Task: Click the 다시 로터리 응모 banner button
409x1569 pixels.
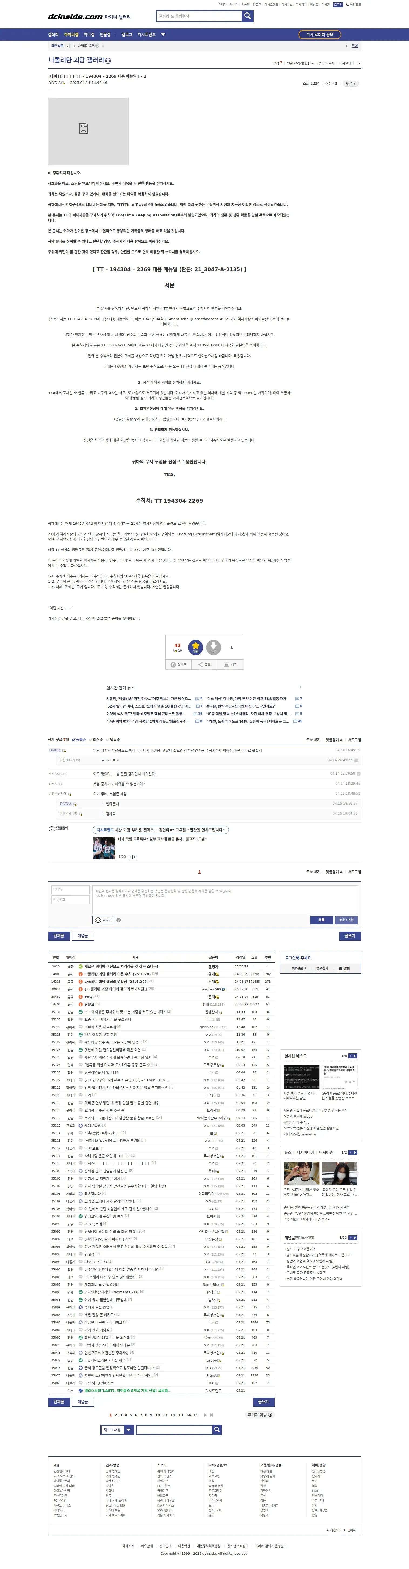Action: pos(320,35)
